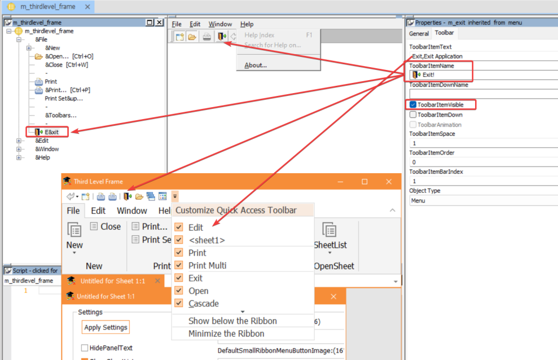
Task: Click the printer icon in the menu painter toolbar
Action: 207,37
